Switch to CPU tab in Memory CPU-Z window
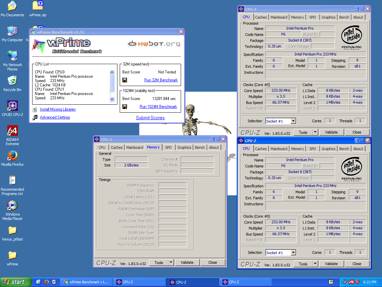382x287 pixels. coord(102,147)
